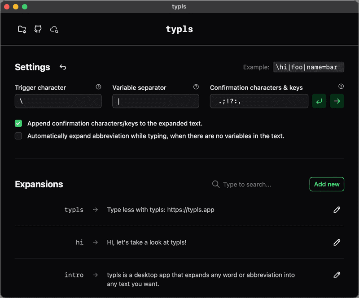Show help for Confirmation characters & keys
This screenshot has width=359, height=298.
click(x=341, y=86)
